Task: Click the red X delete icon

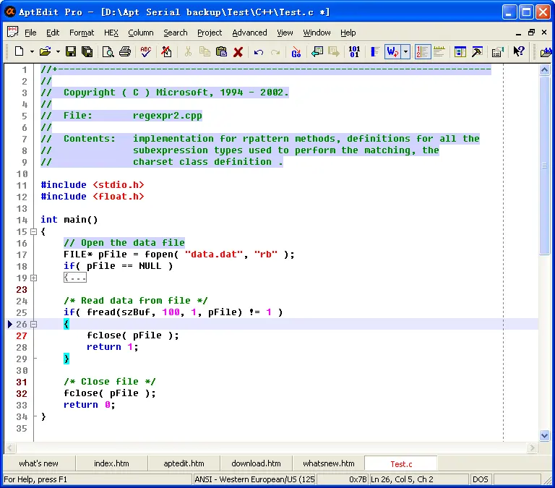Action: pyautogui.click(x=238, y=52)
